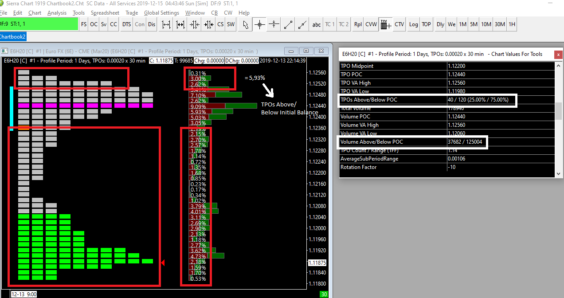This screenshot has width=564, height=298.
Task: Click the expand bar spacing icon
Action: click(166, 24)
